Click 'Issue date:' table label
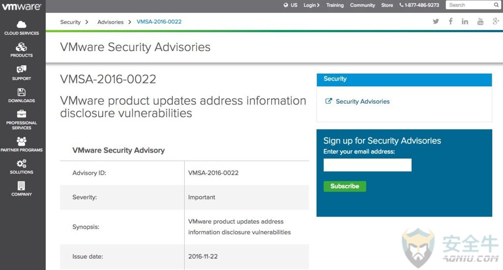 point(87,257)
